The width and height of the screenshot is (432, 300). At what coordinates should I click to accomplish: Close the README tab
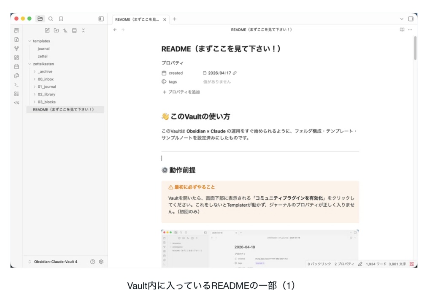click(x=165, y=19)
